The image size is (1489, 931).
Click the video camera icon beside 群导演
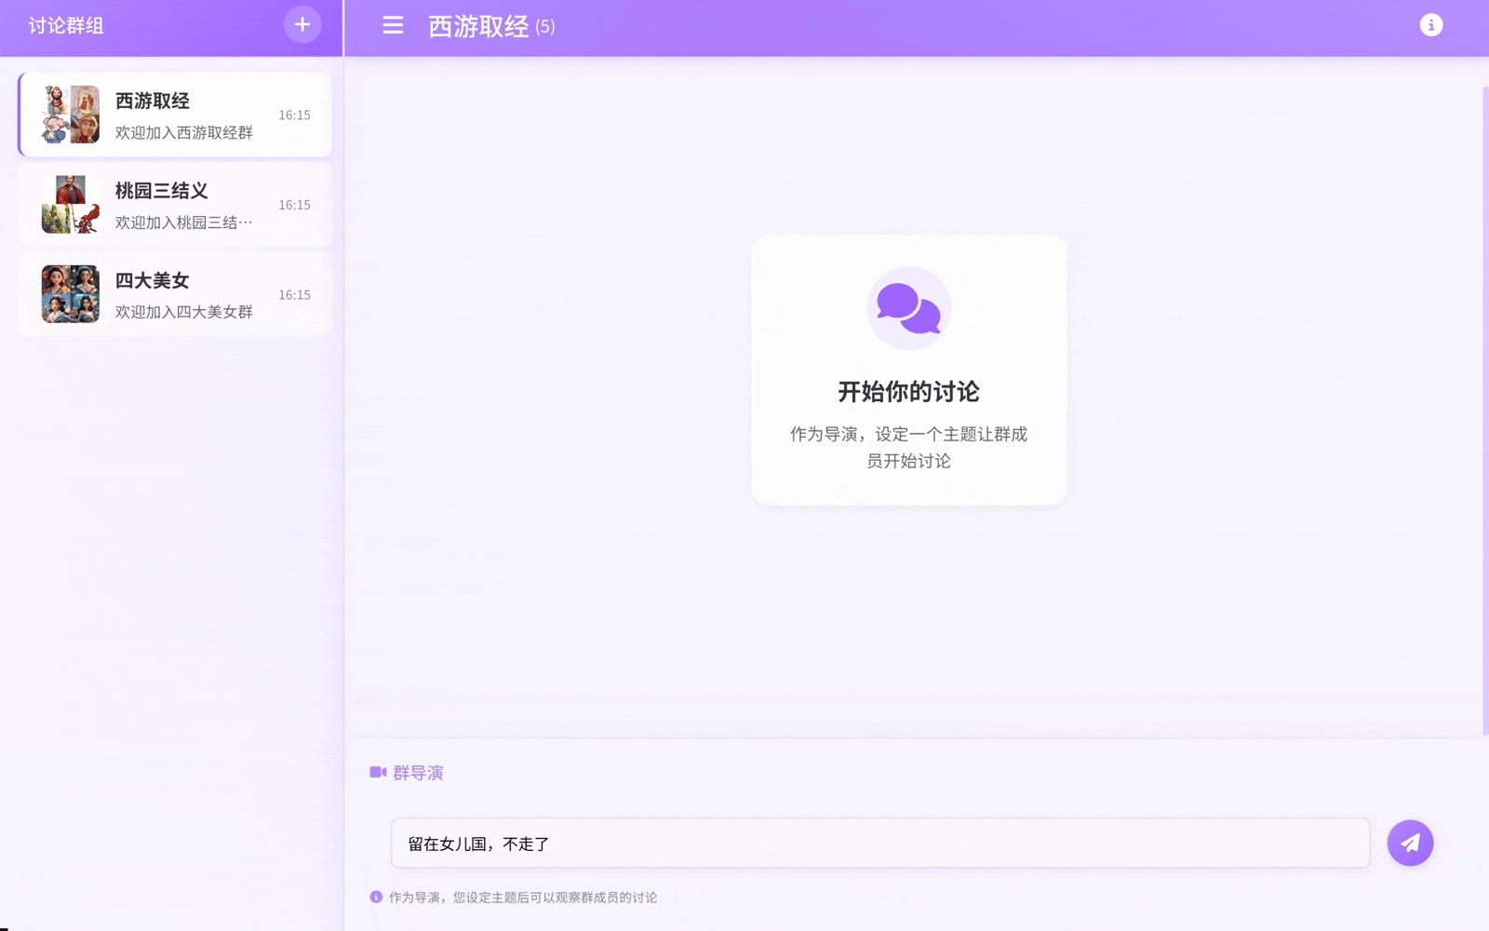(x=378, y=773)
